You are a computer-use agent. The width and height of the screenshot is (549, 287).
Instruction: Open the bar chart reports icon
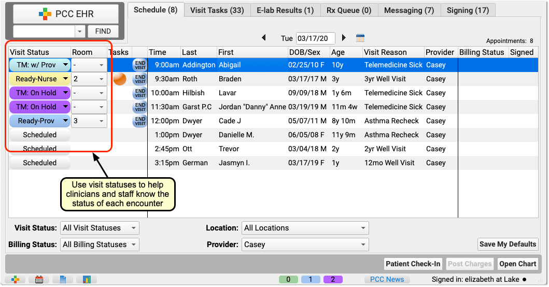click(87, 279)
